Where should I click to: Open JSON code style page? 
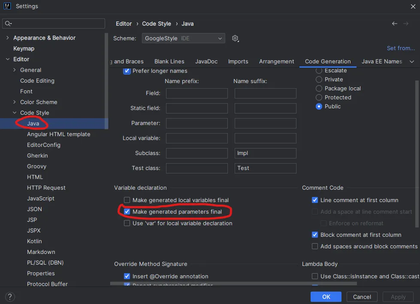(x=35, y=209)
